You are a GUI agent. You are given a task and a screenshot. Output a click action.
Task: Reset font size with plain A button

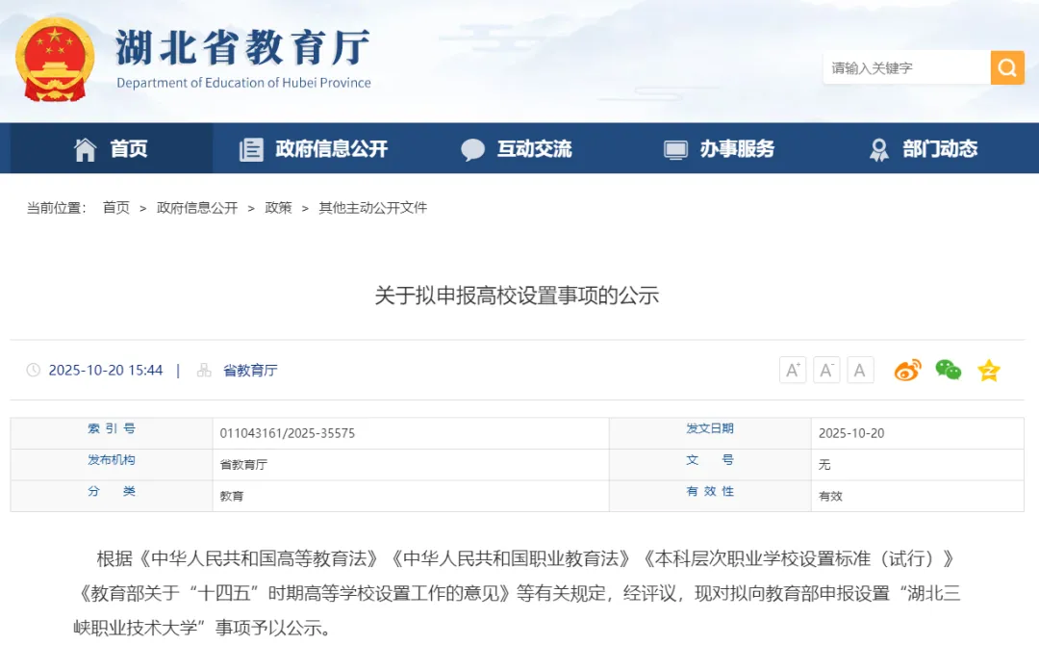tap(860, 371)
